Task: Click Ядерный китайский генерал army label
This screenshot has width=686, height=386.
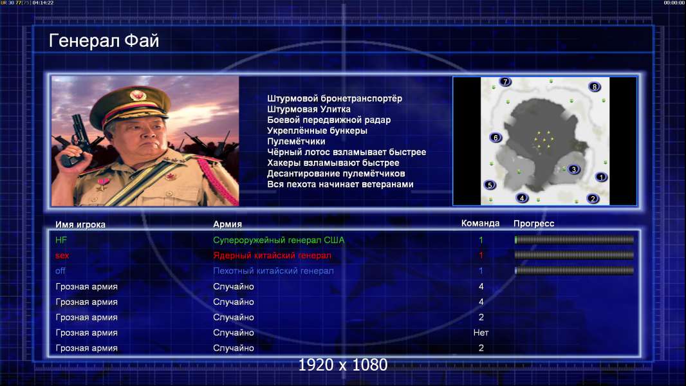Action: [x=272, y=255]
